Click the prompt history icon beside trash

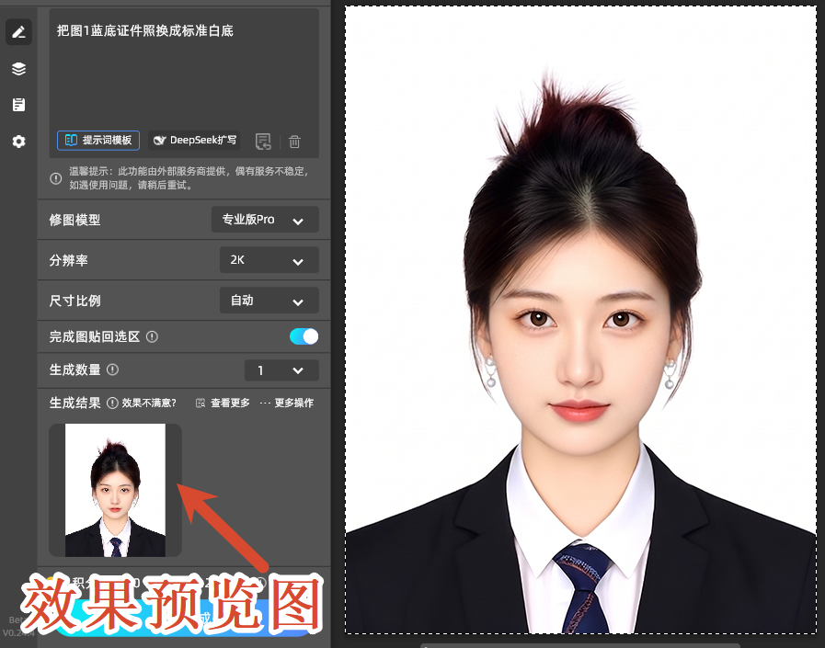click(x=263, y=141)
